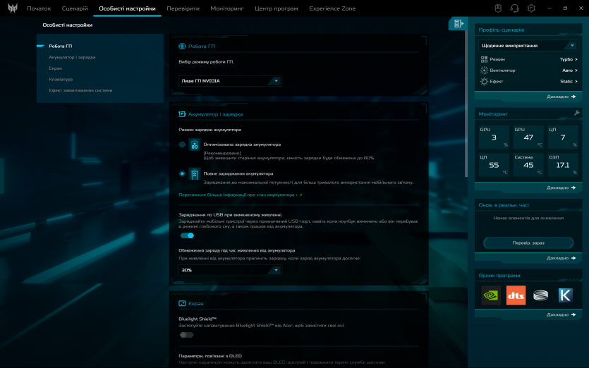
Task: Expand the 30% charge limit dropdown
Action: point(229,270)
